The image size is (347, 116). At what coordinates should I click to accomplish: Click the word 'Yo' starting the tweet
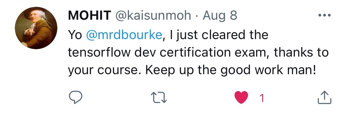pyautogui.click(x=75, y=35)
